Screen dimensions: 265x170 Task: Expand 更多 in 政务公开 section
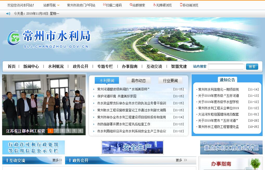tap(181, 160)
